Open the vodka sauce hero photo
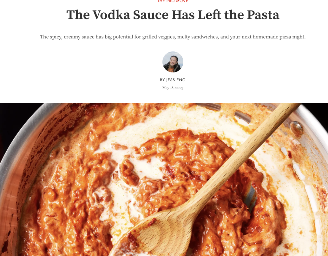 (x=164, y=179)
